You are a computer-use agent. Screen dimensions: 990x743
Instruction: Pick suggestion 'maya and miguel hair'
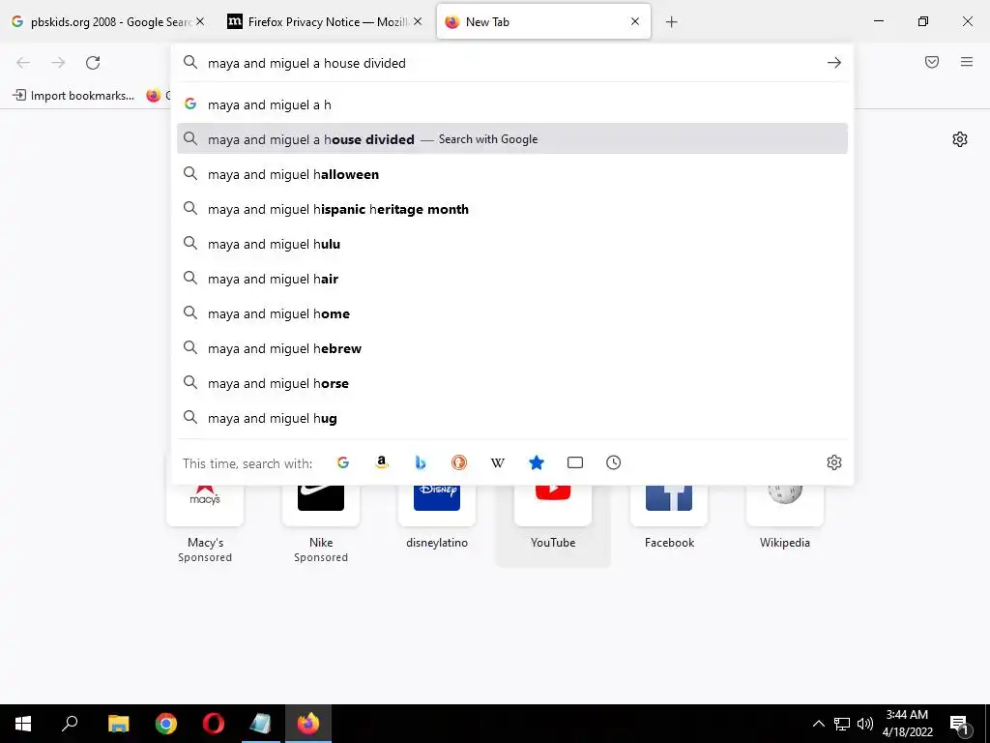point(512,278)
